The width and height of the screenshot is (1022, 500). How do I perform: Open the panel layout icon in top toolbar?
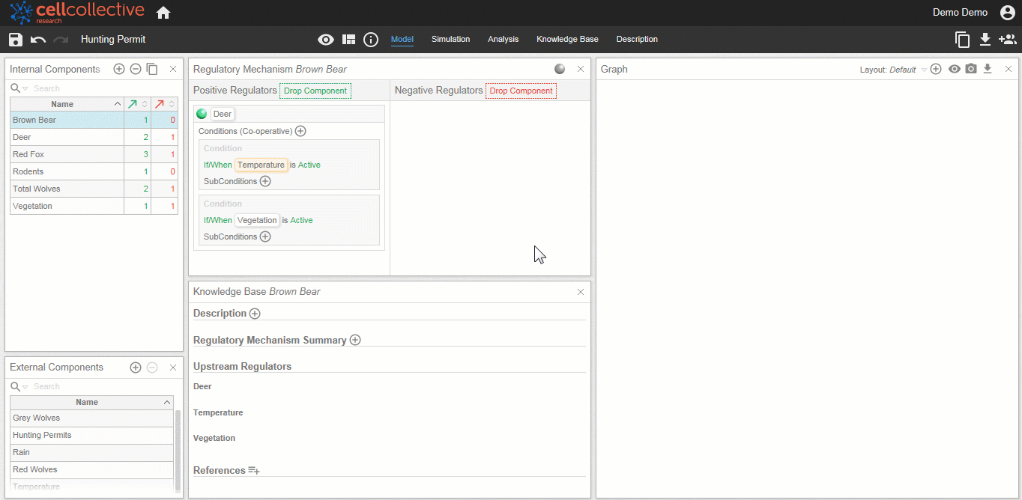[348, 40]
